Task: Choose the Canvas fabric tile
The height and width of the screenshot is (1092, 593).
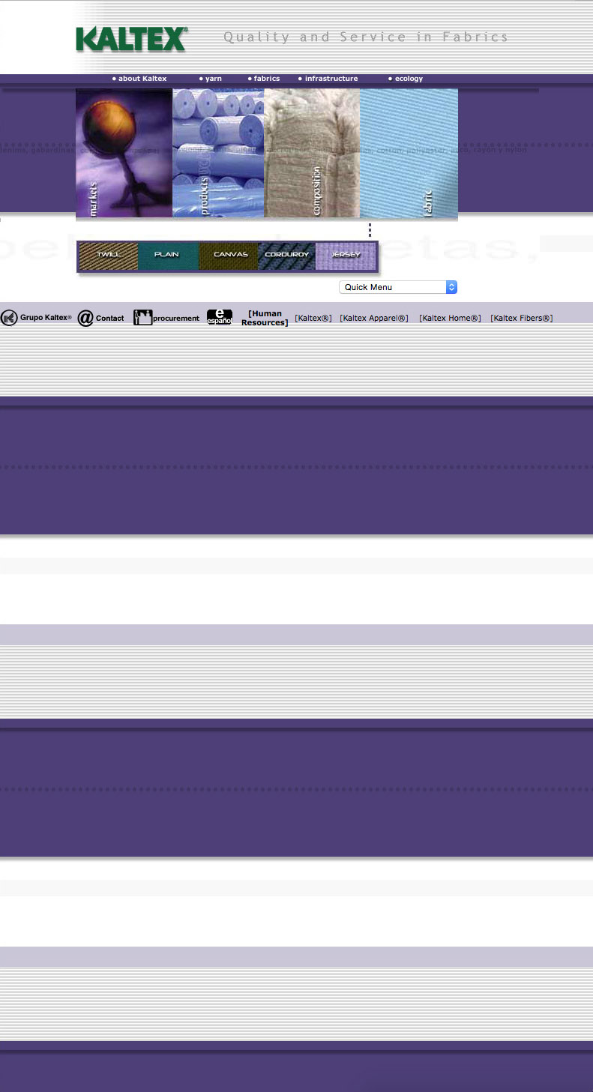Action: pos(229,256)
